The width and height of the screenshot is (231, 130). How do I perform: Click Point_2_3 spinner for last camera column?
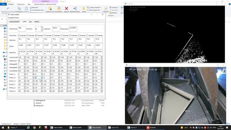point(102,91)
